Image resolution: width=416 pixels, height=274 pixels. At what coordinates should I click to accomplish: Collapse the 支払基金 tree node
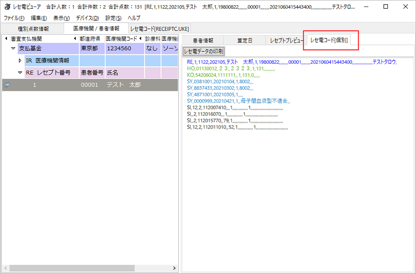coord(13,49)
